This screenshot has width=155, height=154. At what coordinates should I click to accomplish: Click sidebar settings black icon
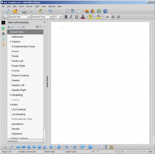(3, 23)
